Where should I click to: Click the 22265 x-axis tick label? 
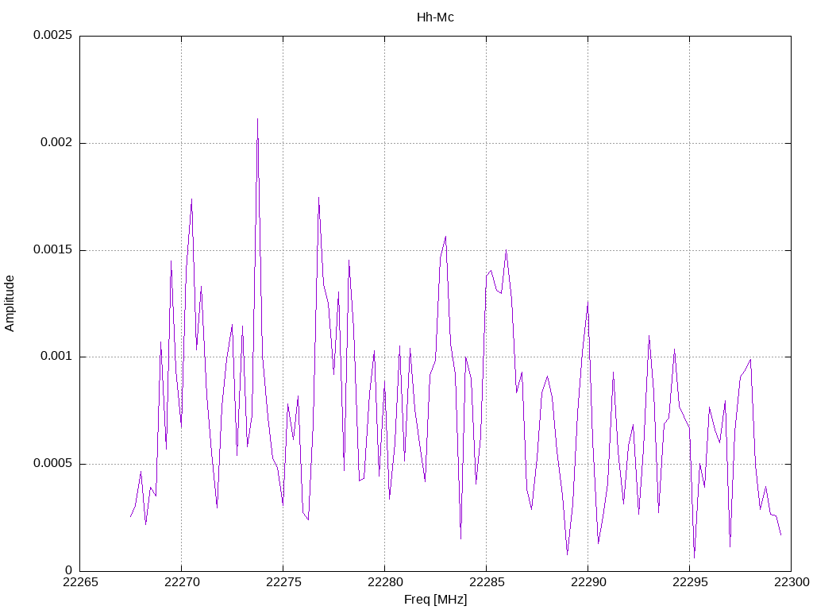coord(80,582)
